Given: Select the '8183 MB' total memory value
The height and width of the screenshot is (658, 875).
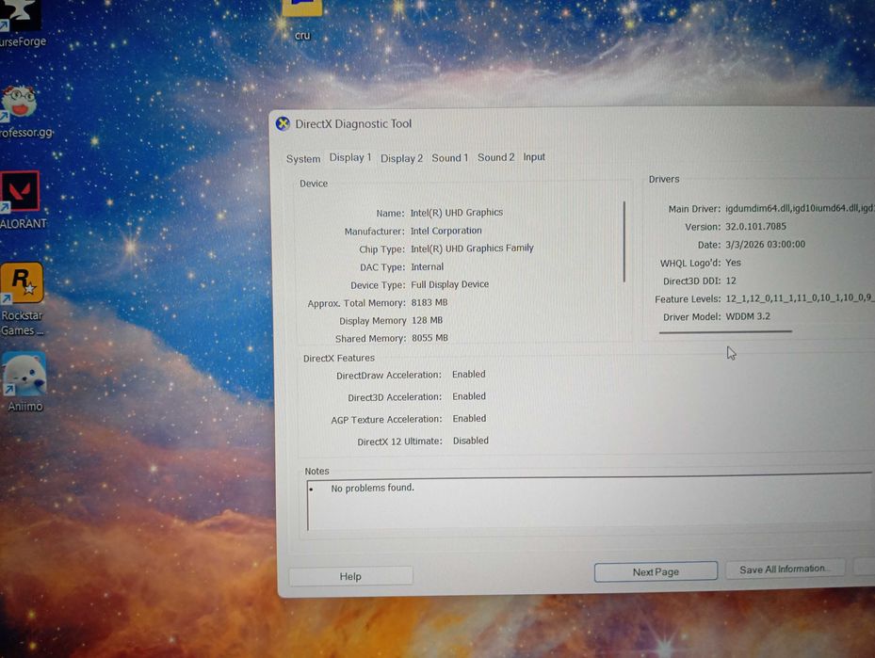Looking at the screenshot, I should [x=429, y=302].
